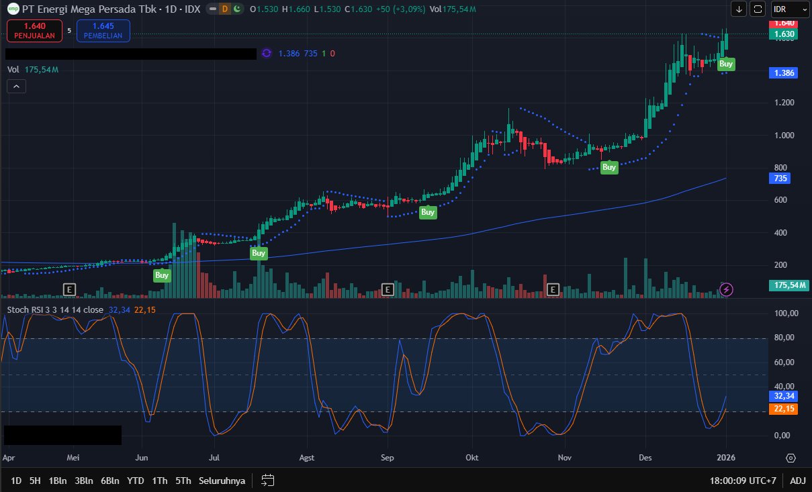Open the IDR currency dropdown
This screenshot has width=812, height=492.
789,9
